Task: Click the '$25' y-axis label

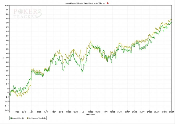Action: tap(7, 71)
